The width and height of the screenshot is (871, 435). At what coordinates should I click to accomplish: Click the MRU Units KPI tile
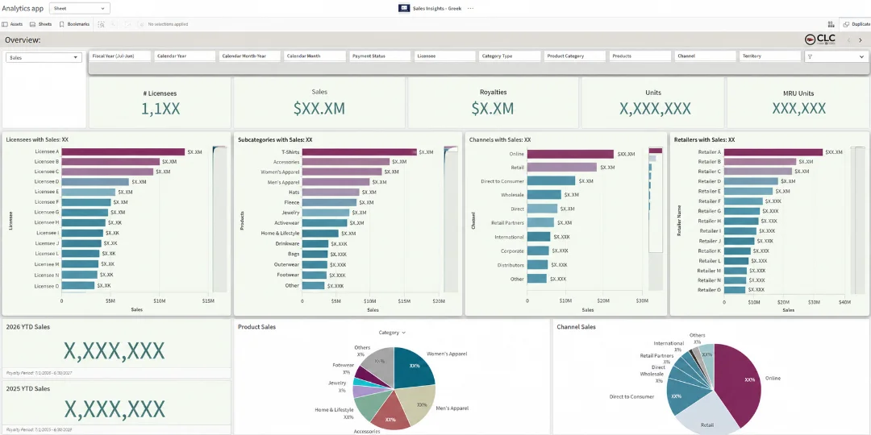click(798, 102)
